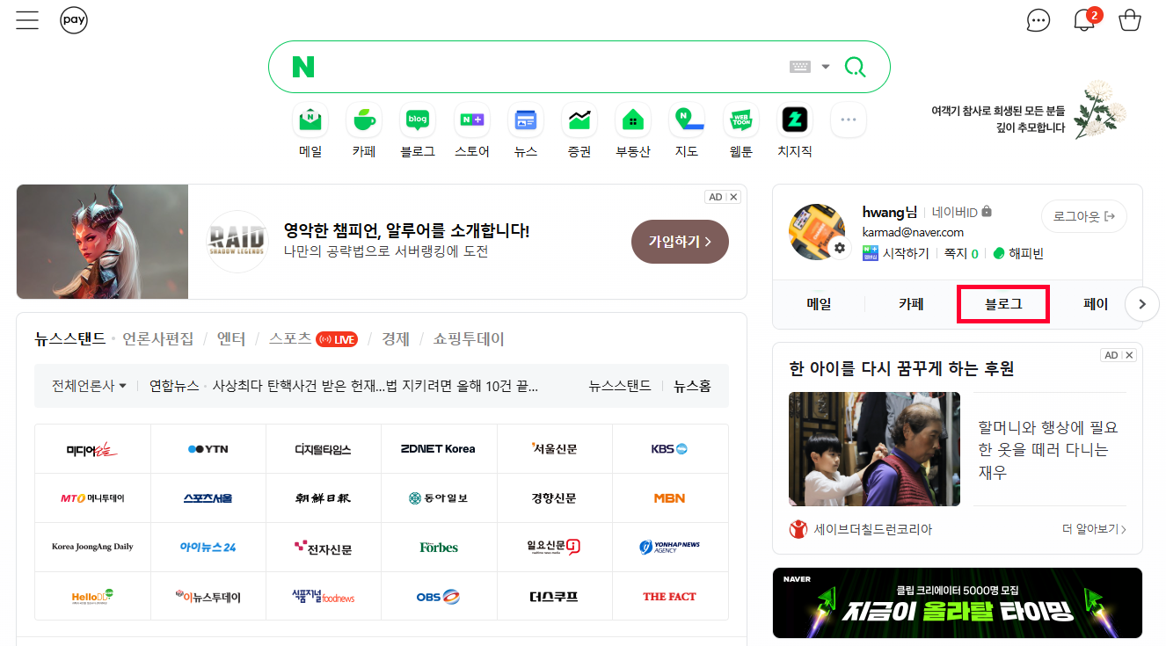Image resolution: width=1166 pixels, height=646 pixels.
Task: Click the search magnifier button
Action: [855, 67]
